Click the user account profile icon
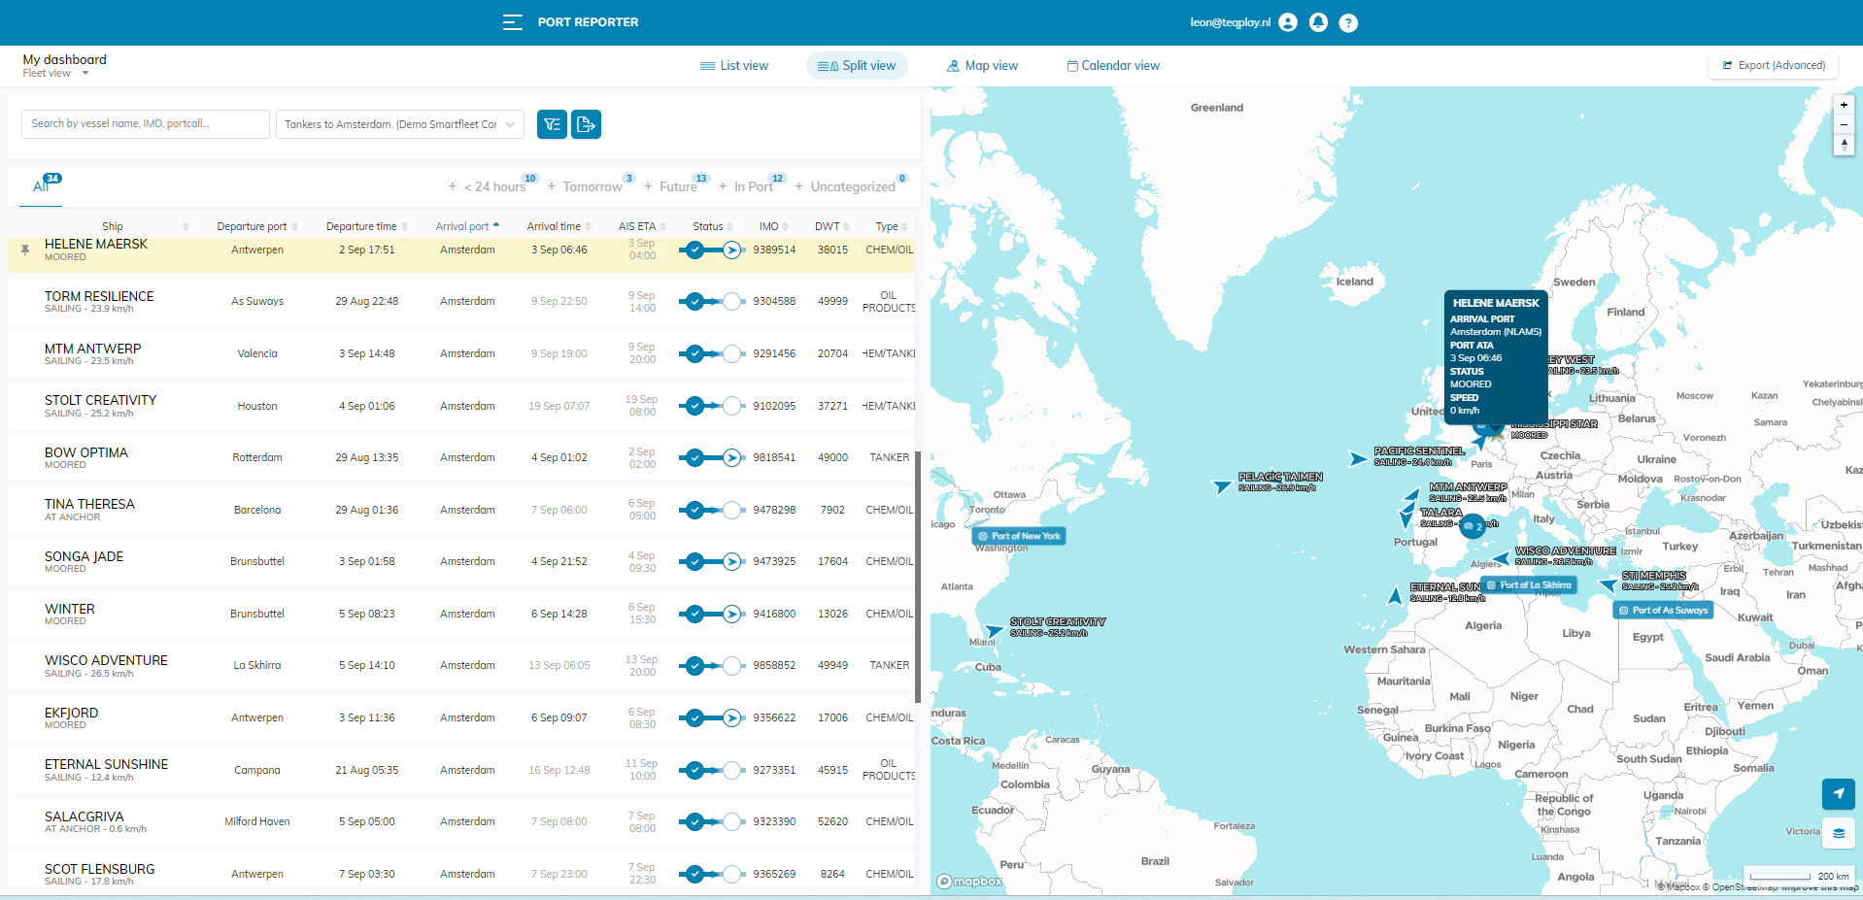The width and height of the screenshot is (1863, 900). pos(1288,22)
